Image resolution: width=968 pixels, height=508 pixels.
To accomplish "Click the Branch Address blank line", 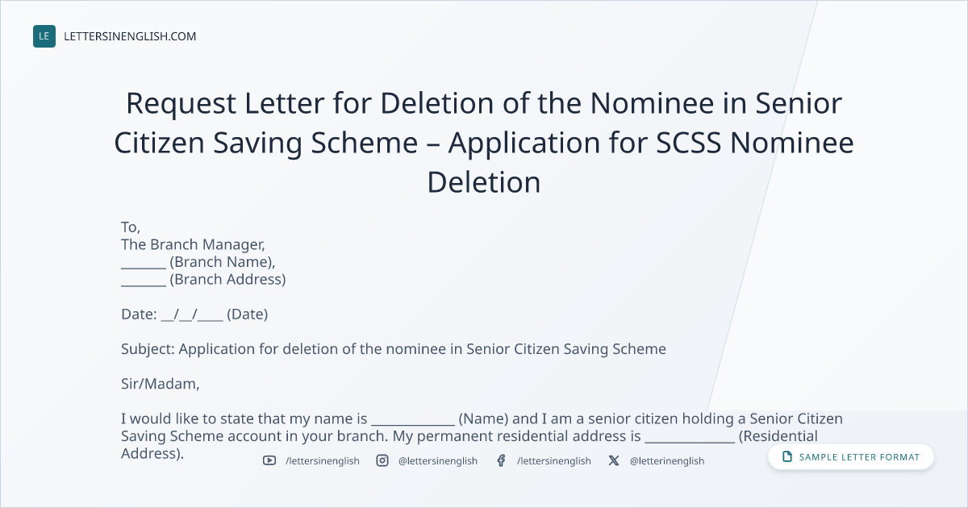I will (x=144, y=281).
